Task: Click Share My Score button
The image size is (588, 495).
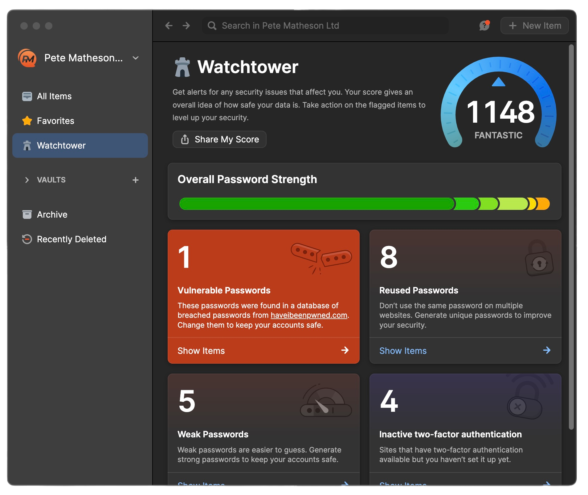Action: [219, 139]
